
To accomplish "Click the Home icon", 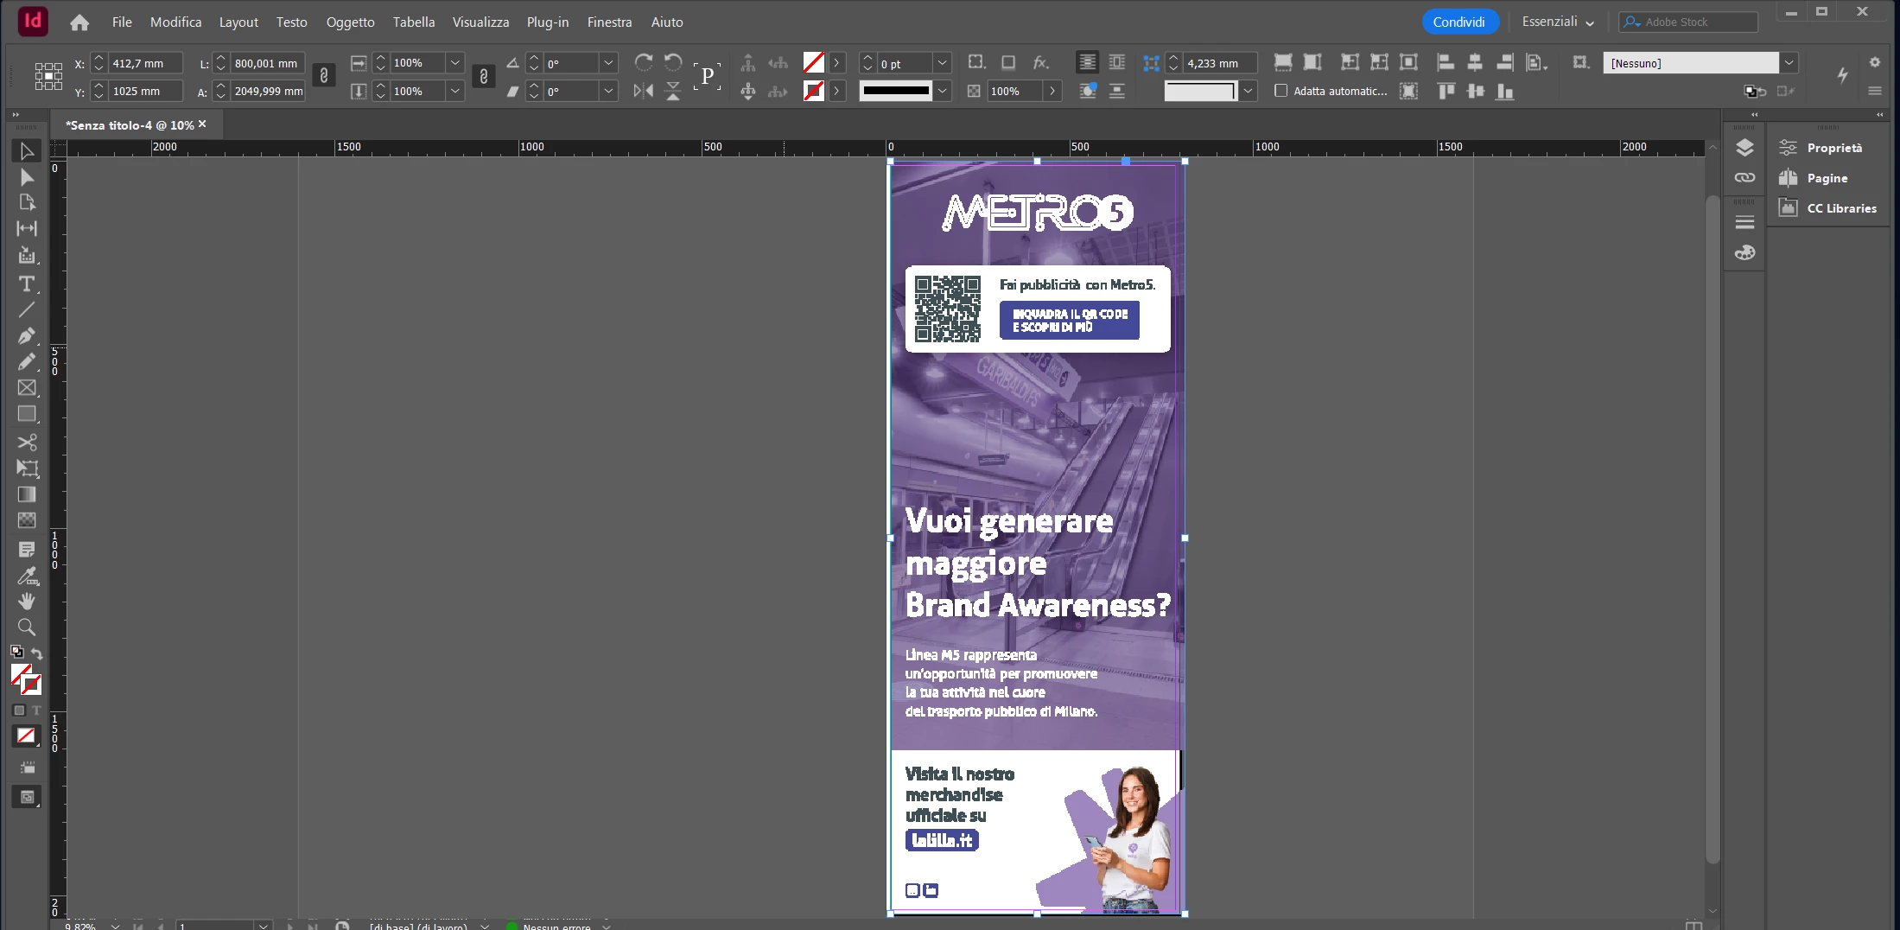I will pyautogui.click(x=79, y=22).
